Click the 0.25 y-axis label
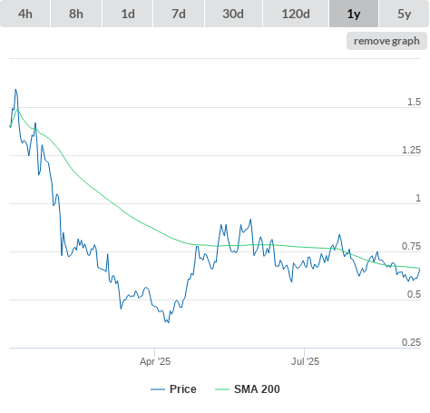The width and height of the screenshot is (430, 413). pos(411,342)
